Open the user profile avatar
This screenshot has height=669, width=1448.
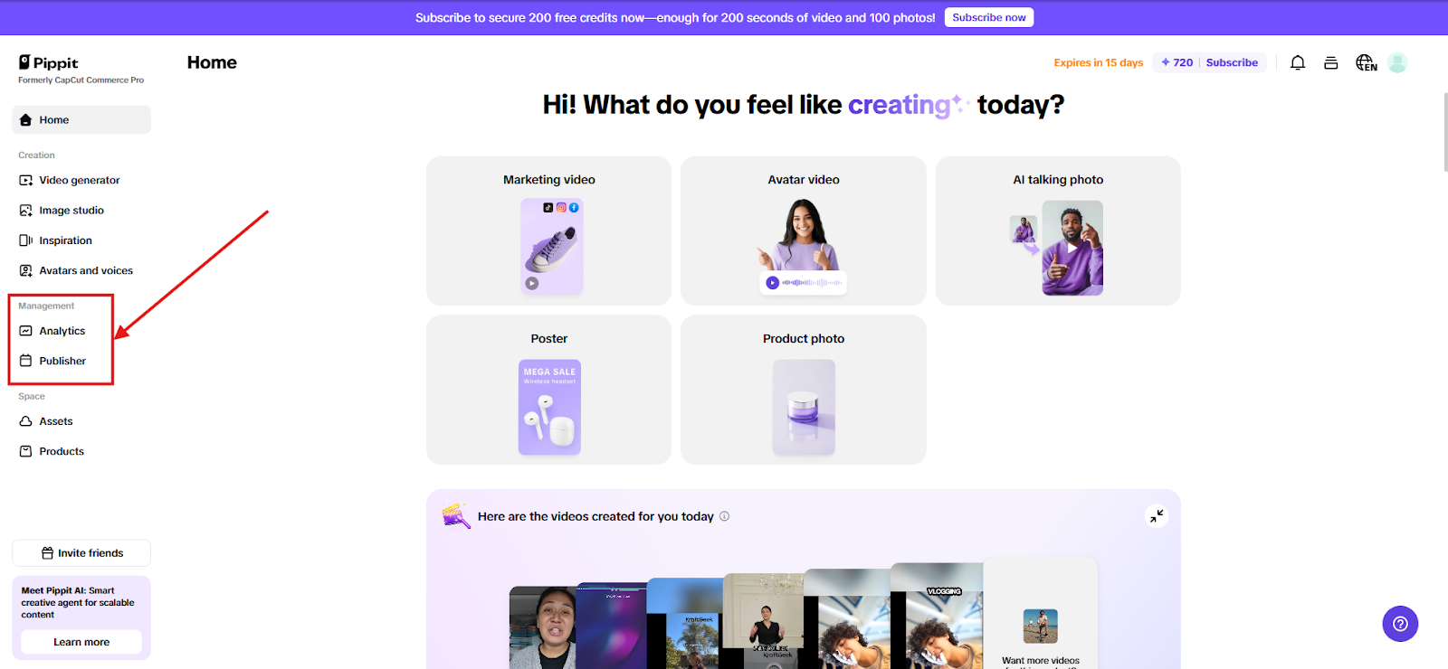coord(1397,62)
